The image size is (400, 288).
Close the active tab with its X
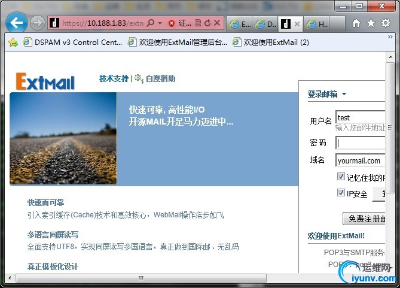click(x=297, y=24)
